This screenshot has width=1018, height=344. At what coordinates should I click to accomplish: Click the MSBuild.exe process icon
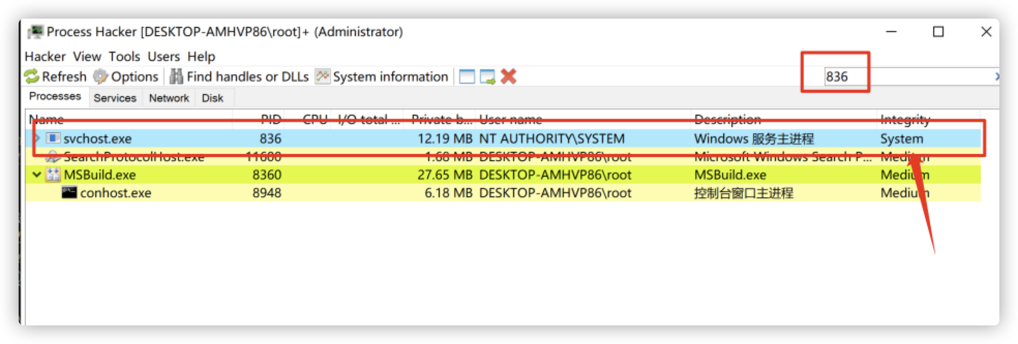click(x=53, y=175)
